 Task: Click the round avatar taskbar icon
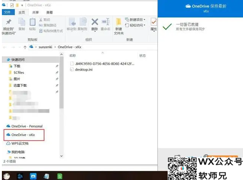[x=6, y=176]
